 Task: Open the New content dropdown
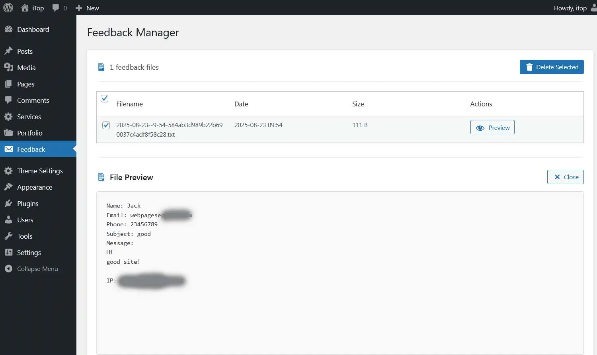click(x=87, y=8)
